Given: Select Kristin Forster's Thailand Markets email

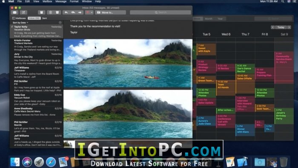Looking at the screenshot, I should coord(36,45).
